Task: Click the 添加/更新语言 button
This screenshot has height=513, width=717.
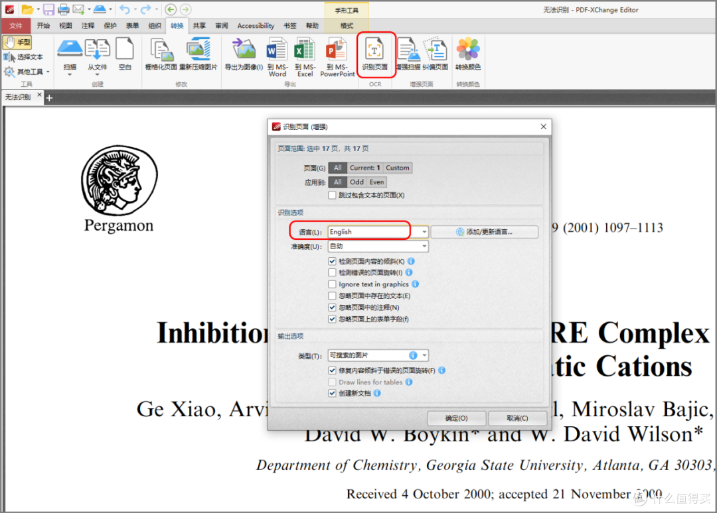Action: click(484, 232)
